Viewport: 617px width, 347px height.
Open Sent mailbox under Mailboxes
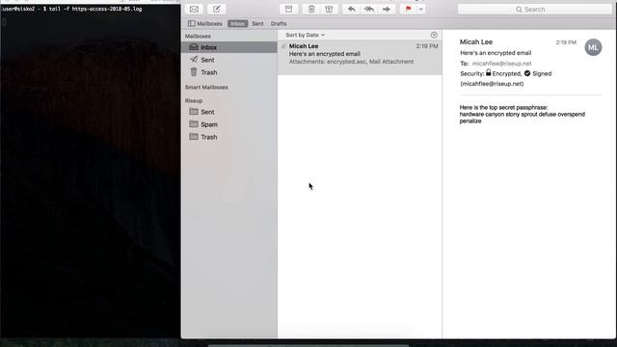click(x=229, y=60)
